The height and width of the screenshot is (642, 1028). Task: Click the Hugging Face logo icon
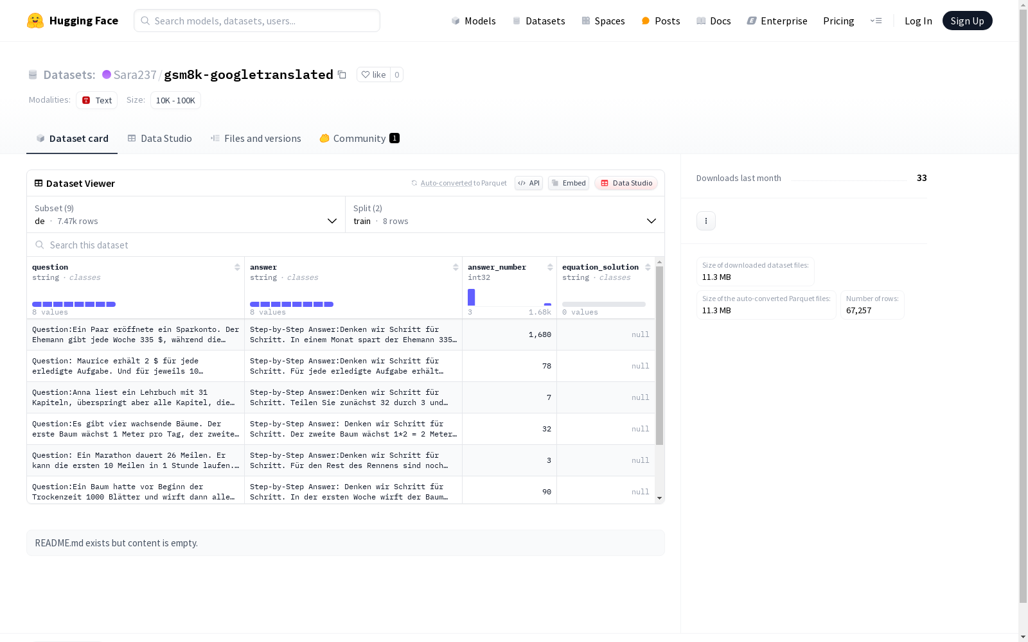tap(35, 21)
